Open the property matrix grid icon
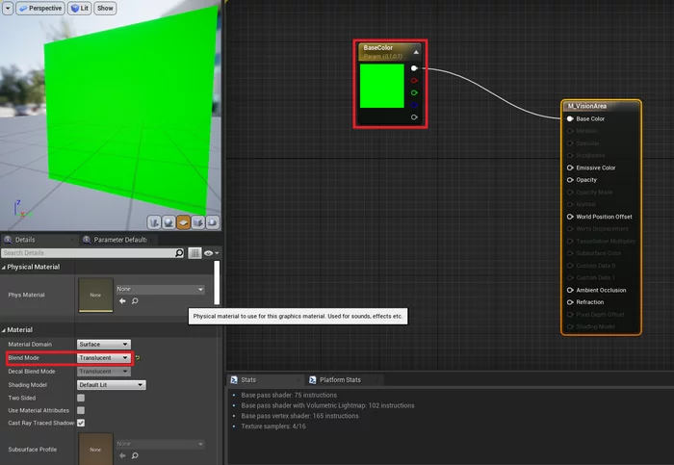The height and width of the screenshot is (465, 674). (194, 253)
